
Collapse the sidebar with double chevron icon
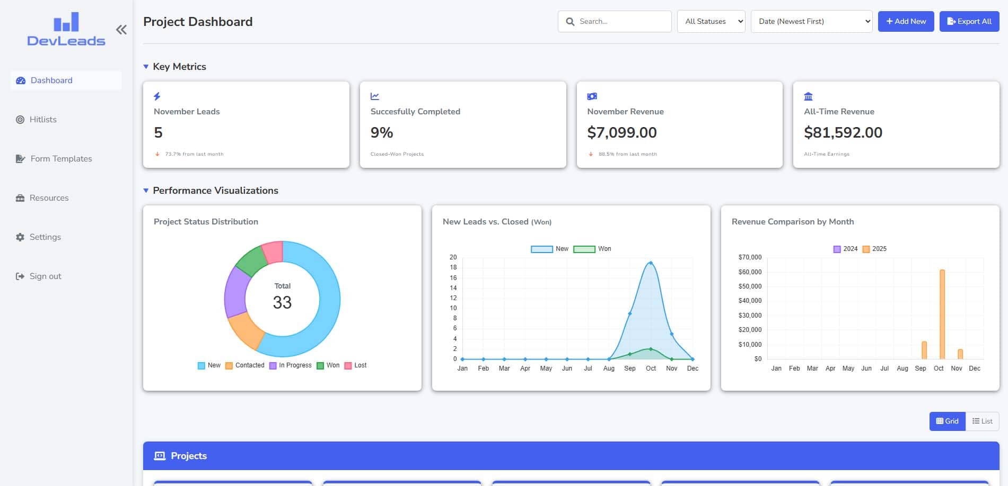pyautogui.click(x=121, y=30)
